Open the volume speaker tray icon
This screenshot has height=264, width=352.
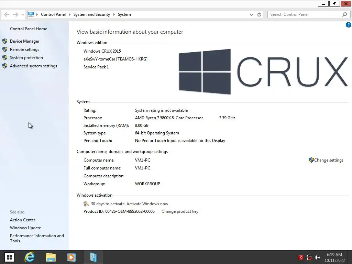point(317,257)
